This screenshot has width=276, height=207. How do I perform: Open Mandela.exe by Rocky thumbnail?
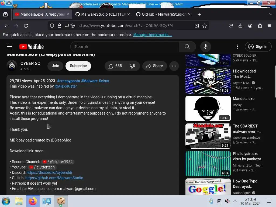click(208, 109)
